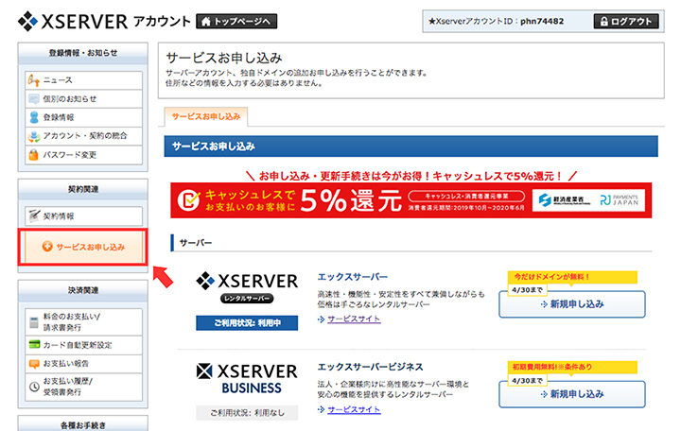
Task: Open 登録情報 sidebar item
Action: [83, 117]
